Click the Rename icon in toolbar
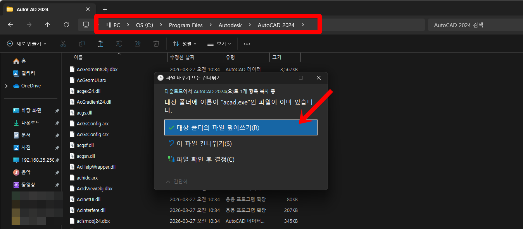The height and width of the screenshot is (229, 523). (119, 44)
